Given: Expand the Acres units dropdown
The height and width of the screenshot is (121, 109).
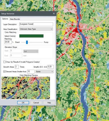Looking at the screenshot, I should coord(45,72).
